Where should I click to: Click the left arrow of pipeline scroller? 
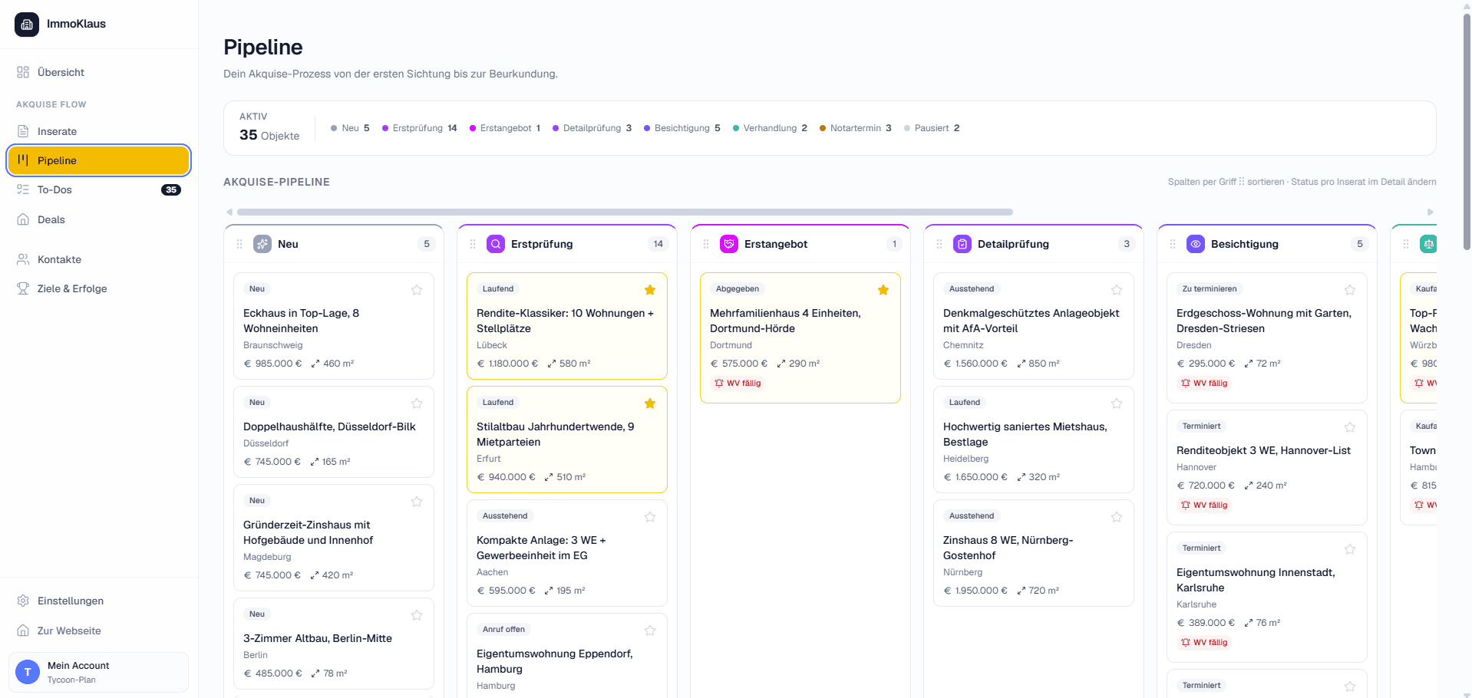pyautogui.click(x=229, y=212)
